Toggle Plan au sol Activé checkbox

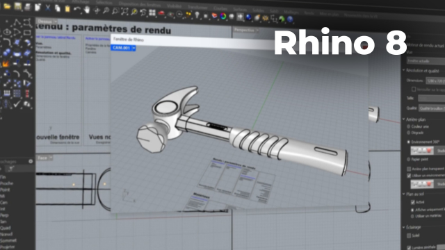[x=413, y=202]
